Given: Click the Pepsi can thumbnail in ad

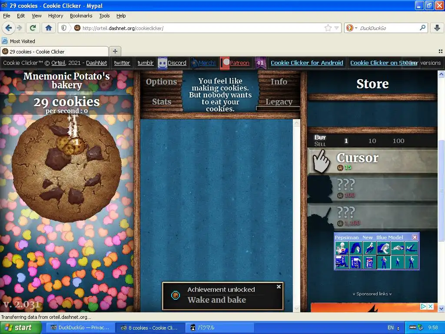Looking at the screenshot, I should (369, 262).
